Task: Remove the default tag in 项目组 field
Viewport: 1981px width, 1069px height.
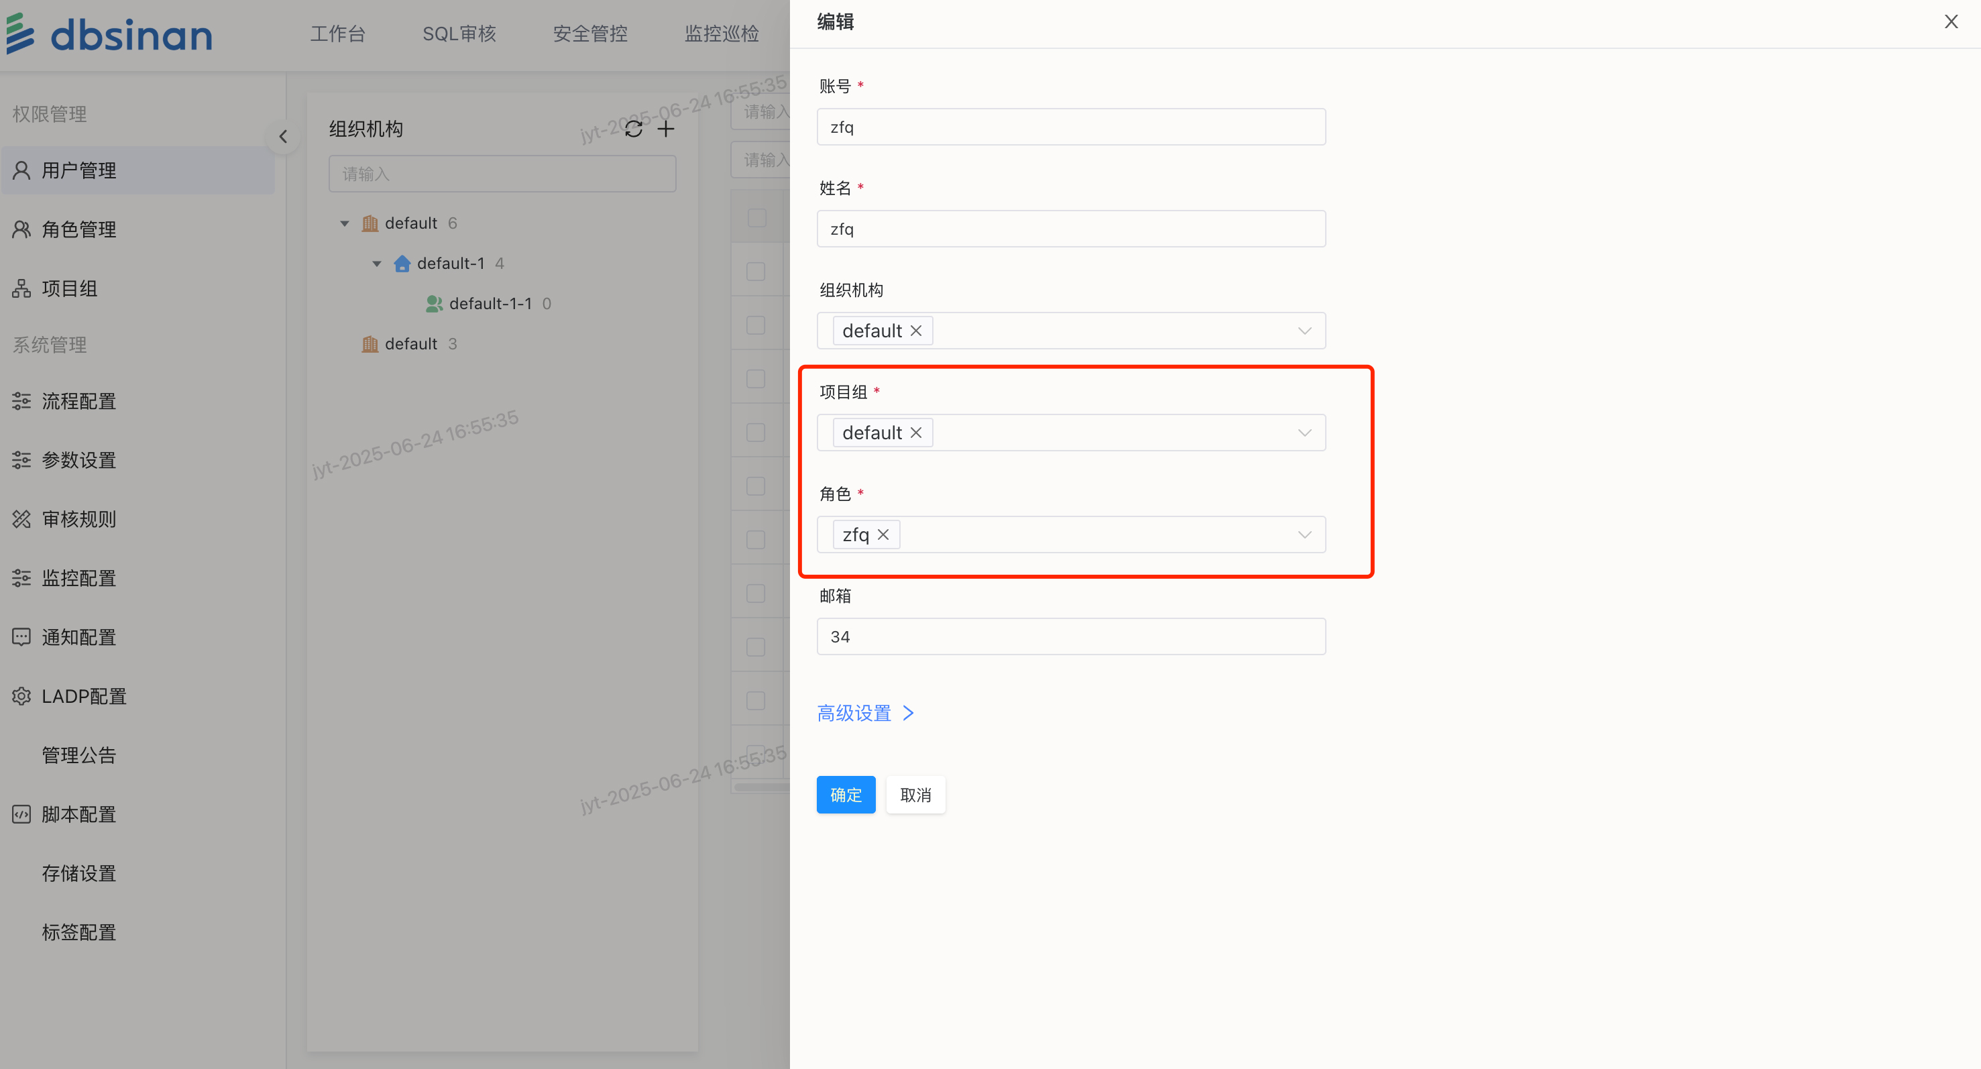Action: click(916, 433)
